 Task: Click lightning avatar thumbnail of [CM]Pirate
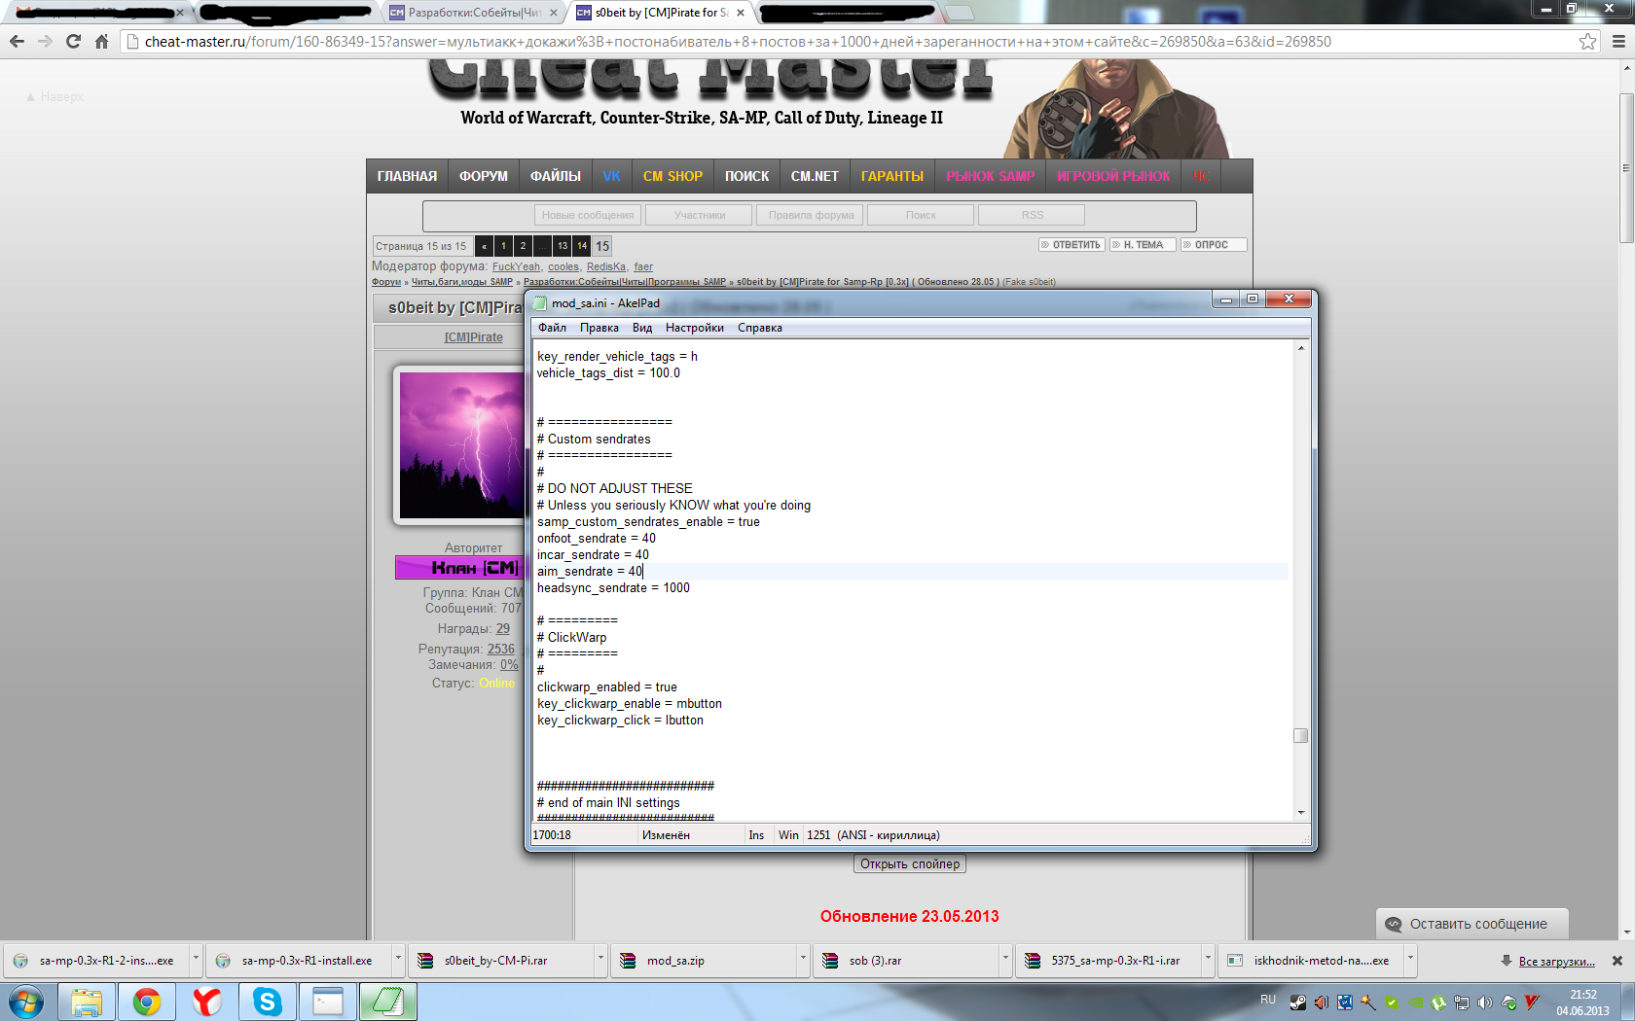pyautogui.click(x=462, y=444)
